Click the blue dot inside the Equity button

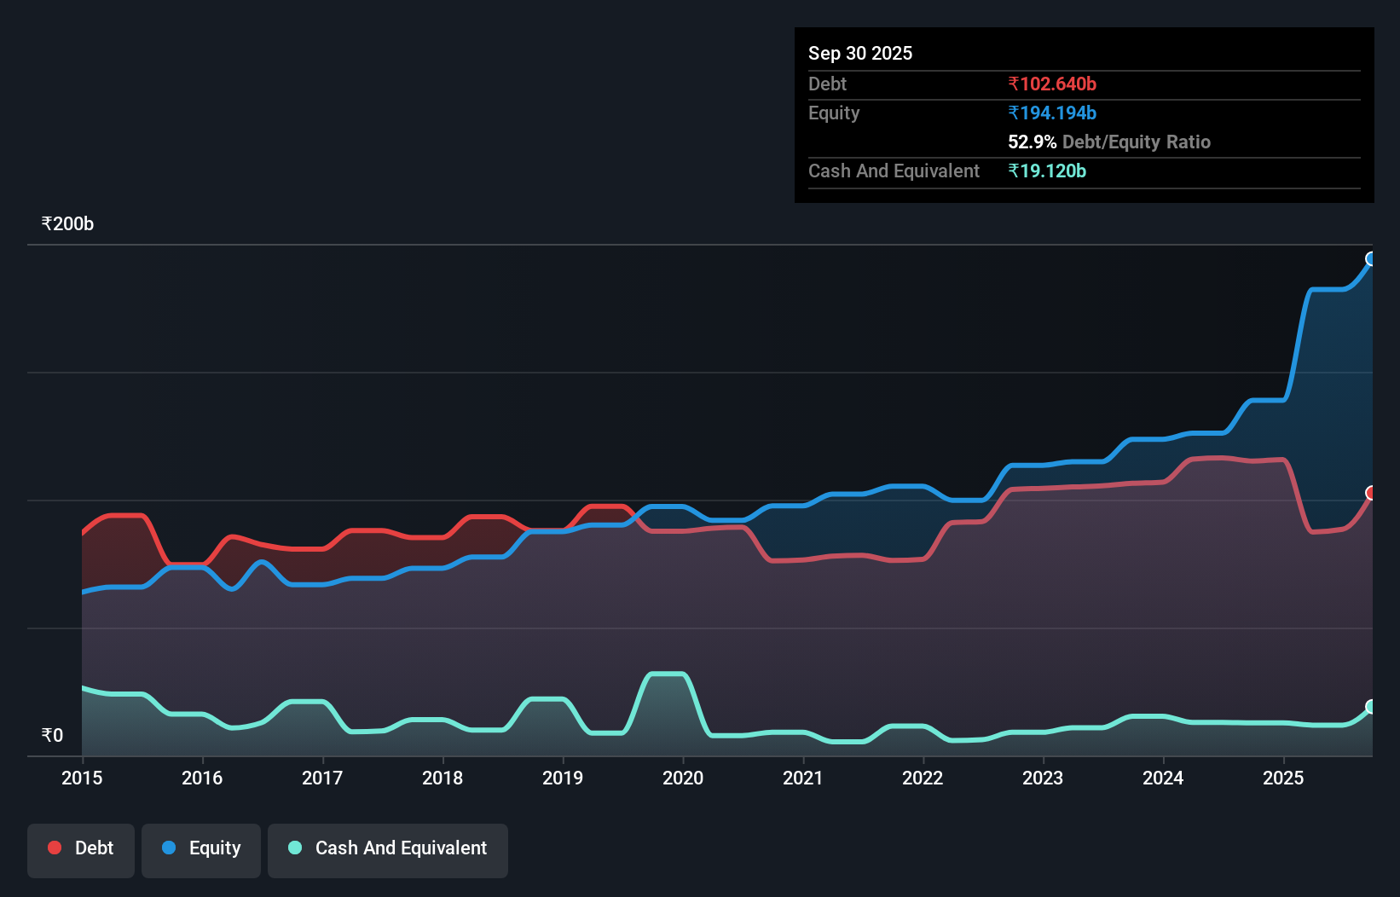click(171, 848)
